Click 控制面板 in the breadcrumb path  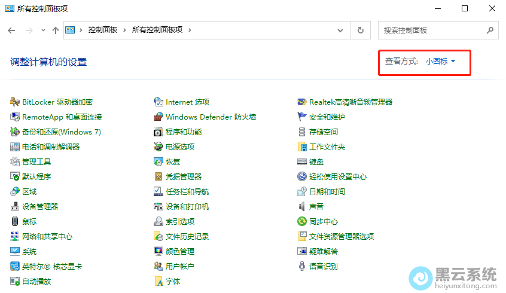click(103, 30)
